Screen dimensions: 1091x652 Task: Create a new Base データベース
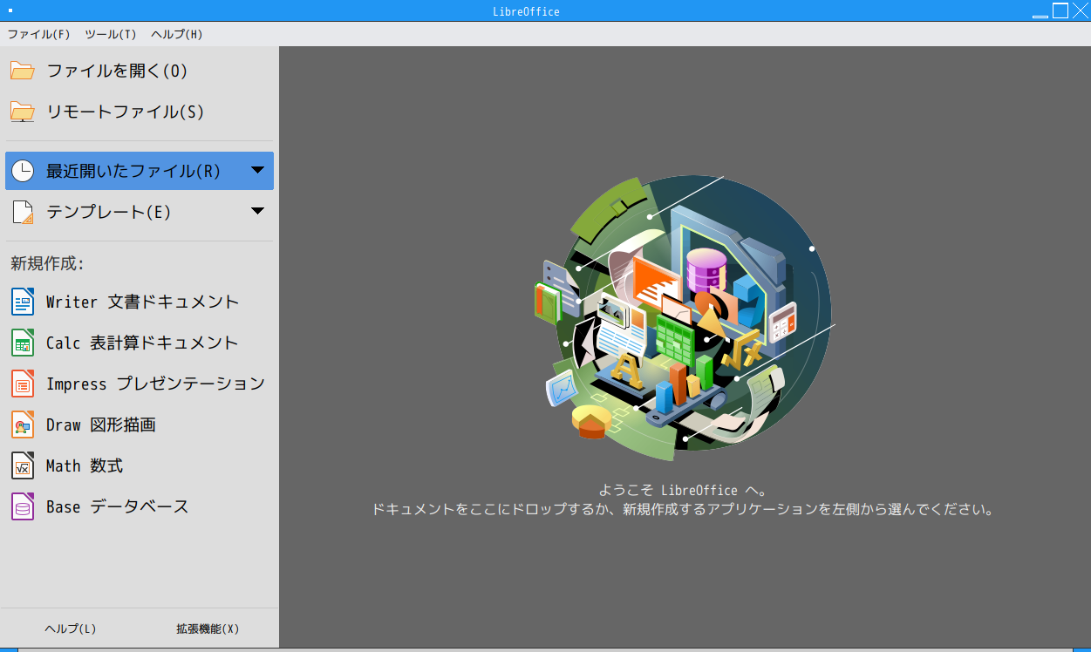pos(140,506)
